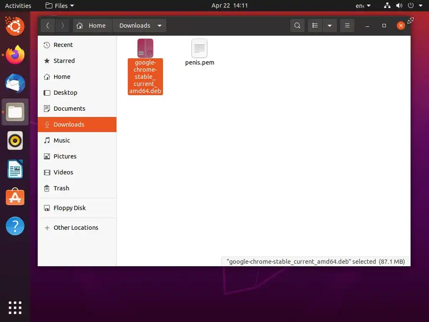This screenshot has height=322, width=429.
Task: Go forward with the right arrow button
Action: pos(62,26)
